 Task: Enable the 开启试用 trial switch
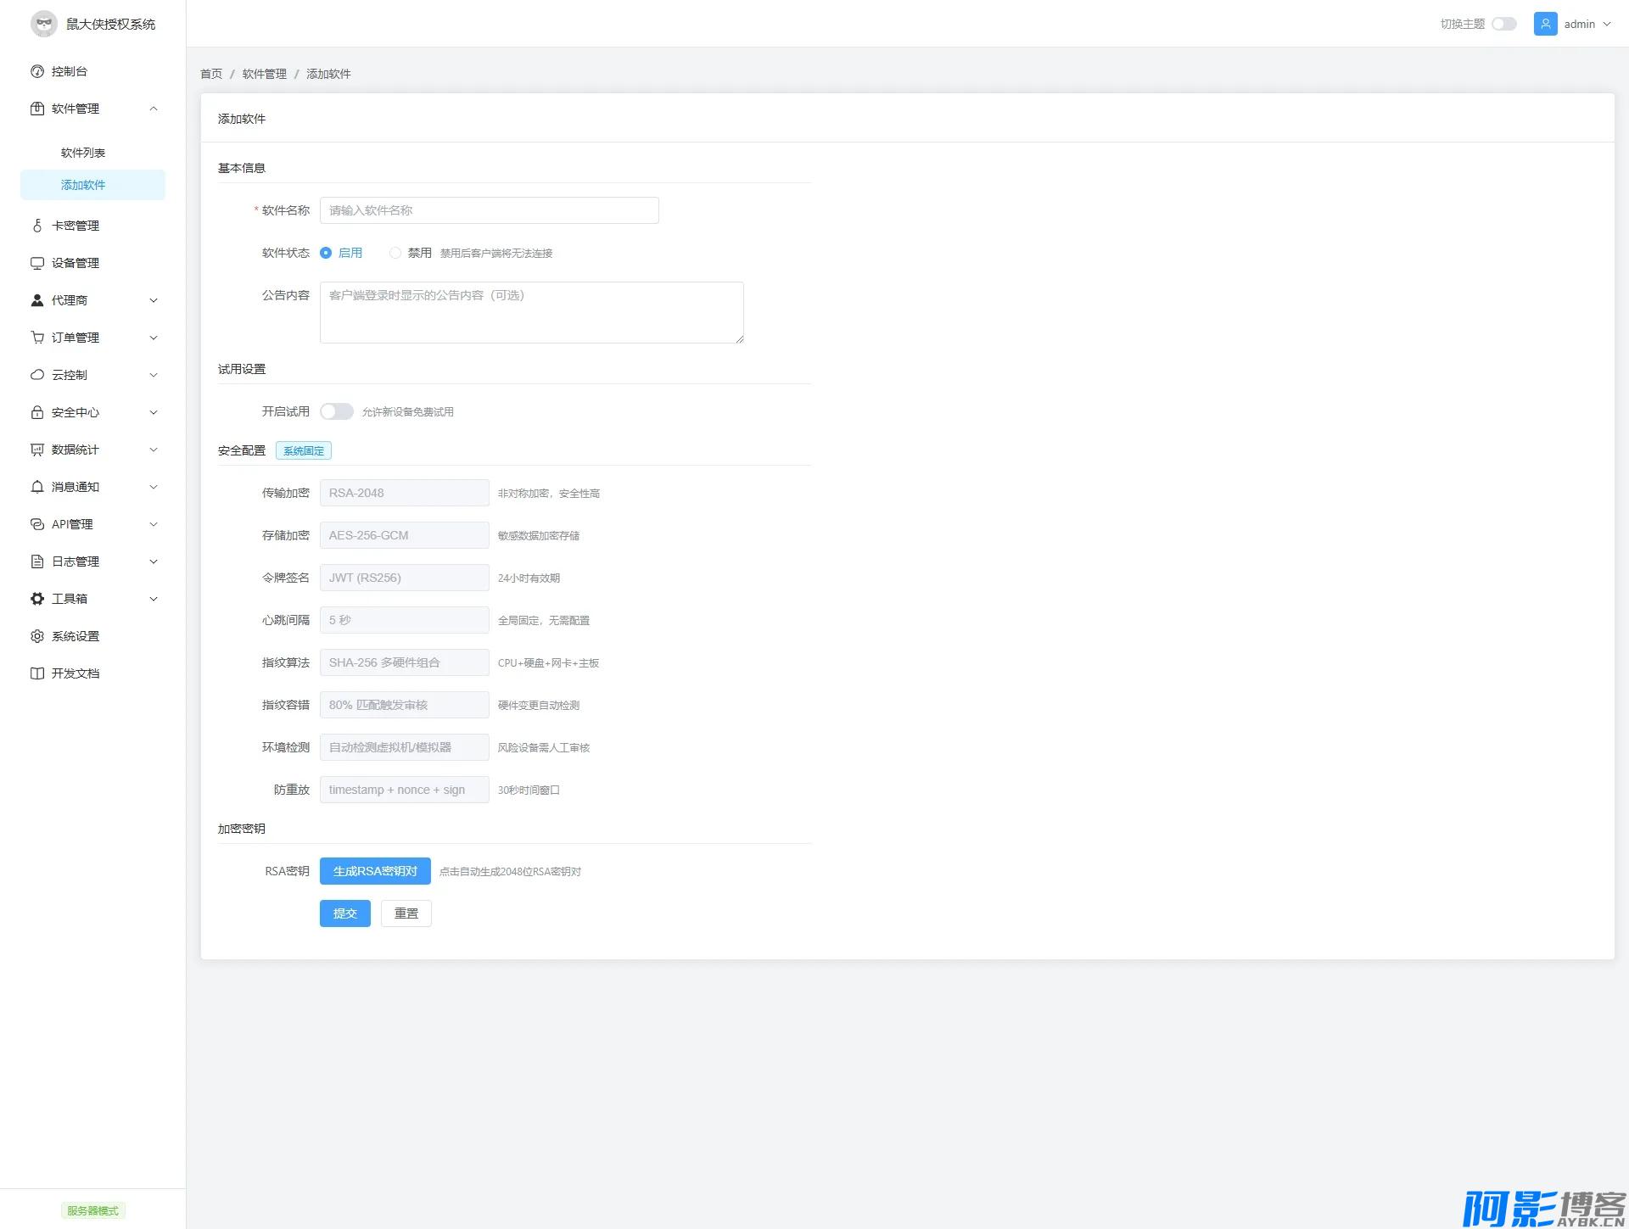pos(336,411)
